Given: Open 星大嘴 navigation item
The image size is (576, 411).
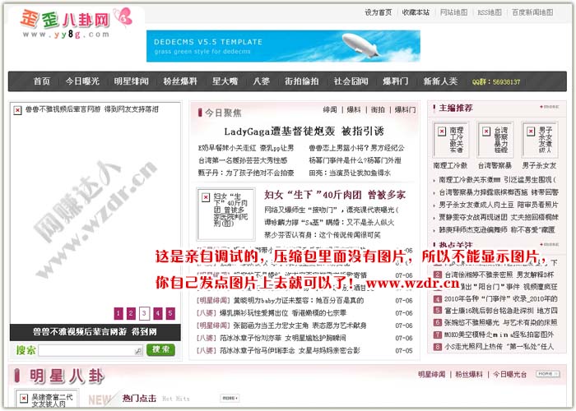Looking at the screenshot, I should pyautogui.click(x=225, y=81).
